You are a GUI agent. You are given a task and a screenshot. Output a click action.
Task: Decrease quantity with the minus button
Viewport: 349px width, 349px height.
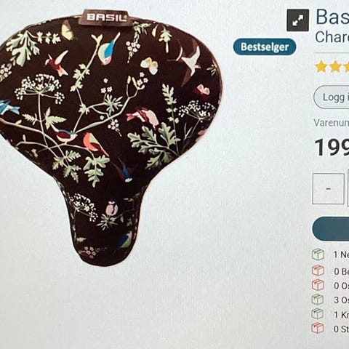(x=329, y=189)
